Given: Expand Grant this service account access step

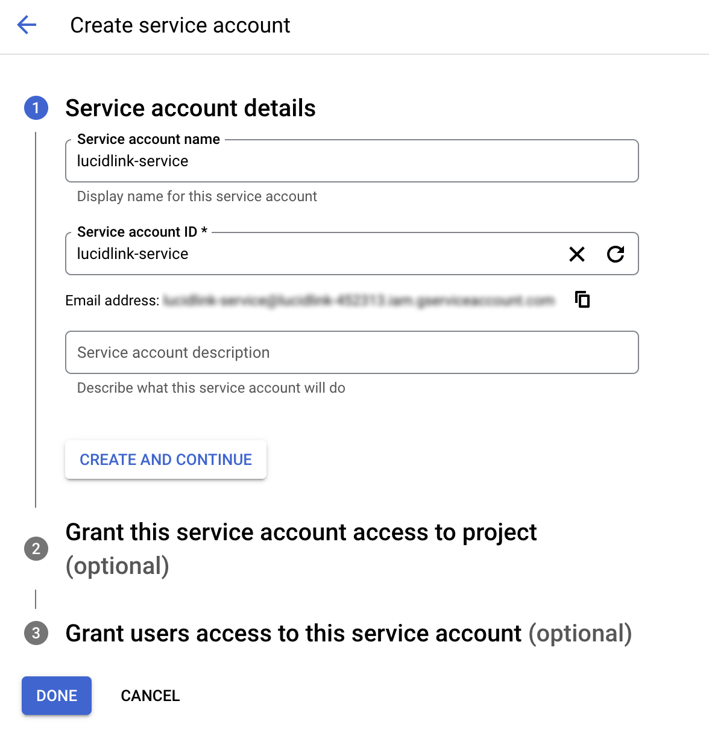Looking at the screenshot, I should [x=301, y=549].
